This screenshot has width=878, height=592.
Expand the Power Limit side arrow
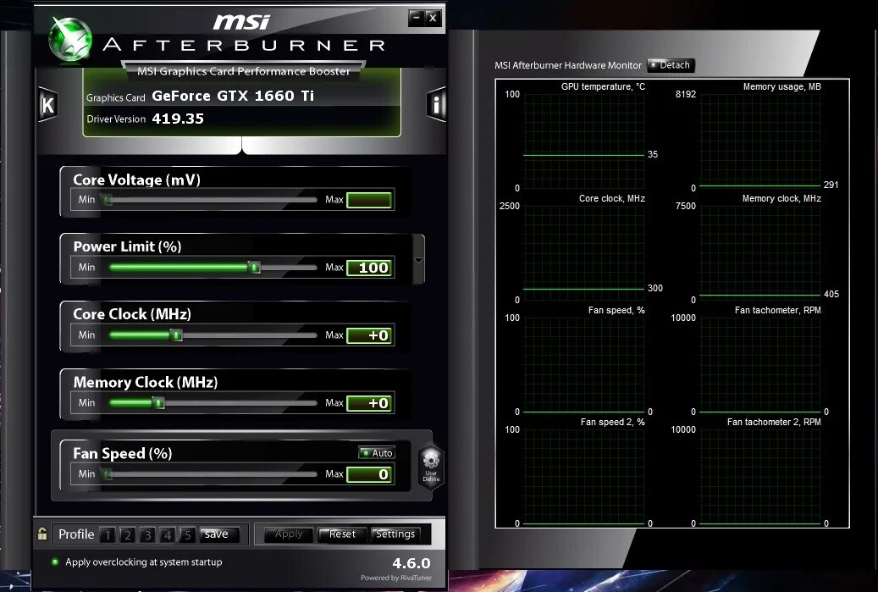pos(418,260)
